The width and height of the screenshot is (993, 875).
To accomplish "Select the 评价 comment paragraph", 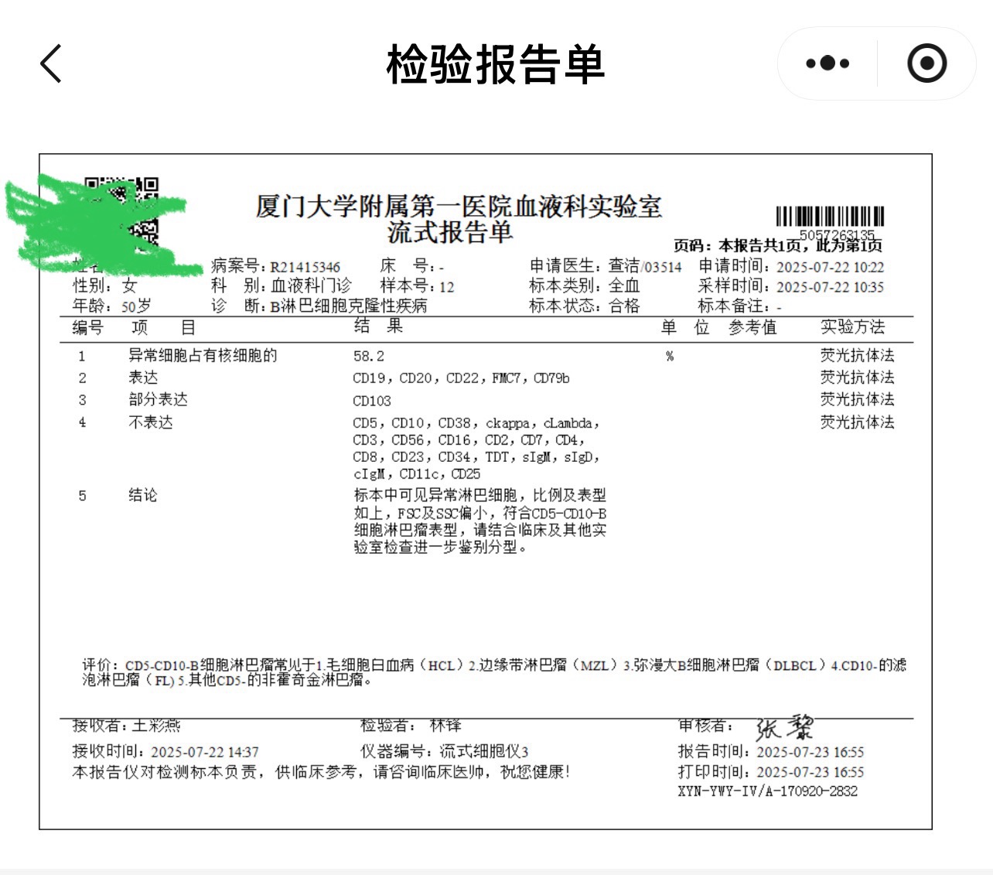I will pos(494,672).
